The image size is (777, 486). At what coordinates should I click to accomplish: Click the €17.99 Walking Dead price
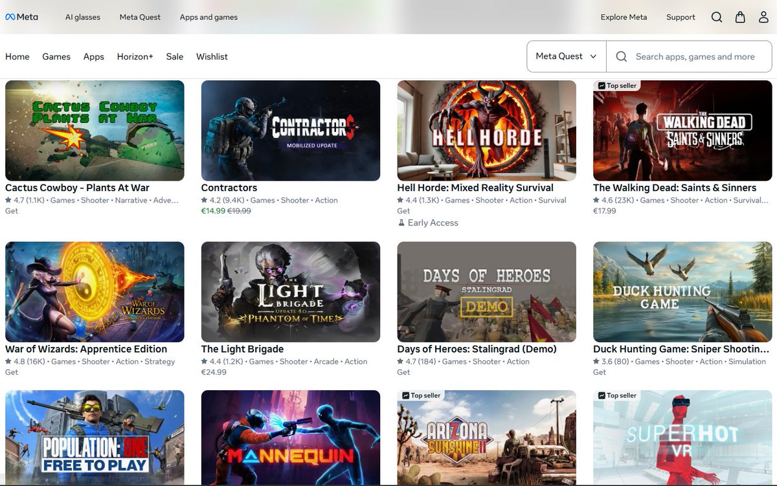(x=605, y=211)
